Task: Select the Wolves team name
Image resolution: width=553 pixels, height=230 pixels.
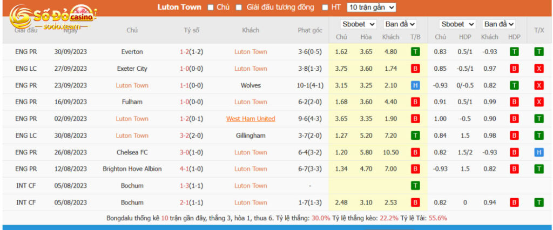Action: coord(251,85)
